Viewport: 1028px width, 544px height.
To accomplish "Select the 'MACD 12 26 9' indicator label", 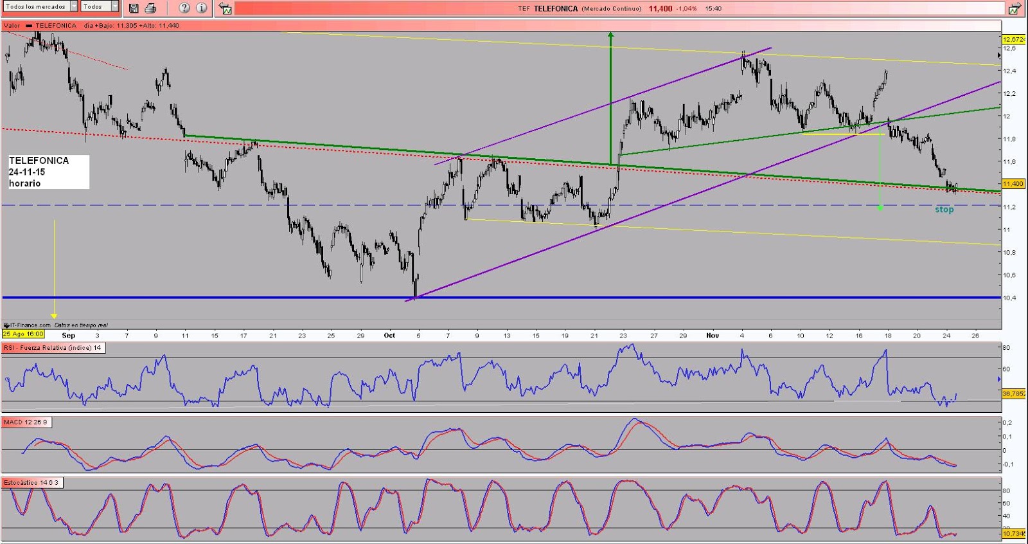I will pos(26,422).
